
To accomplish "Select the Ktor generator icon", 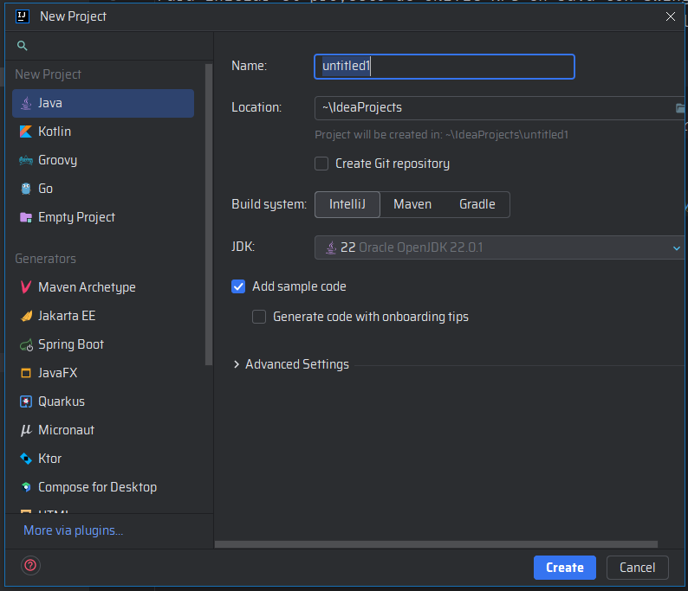I will (24, 459).
